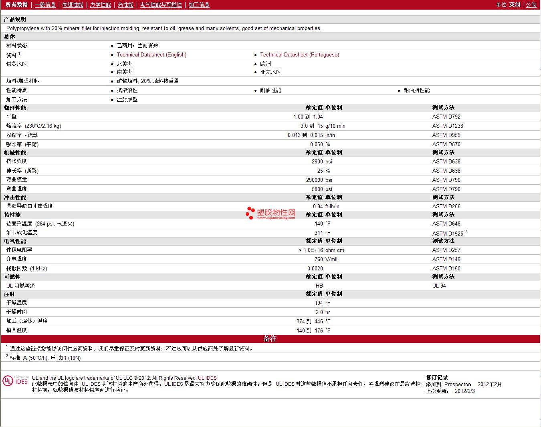Switch units to 公制
The height and width of the screenshot is (427, 541).
[531, 5]
